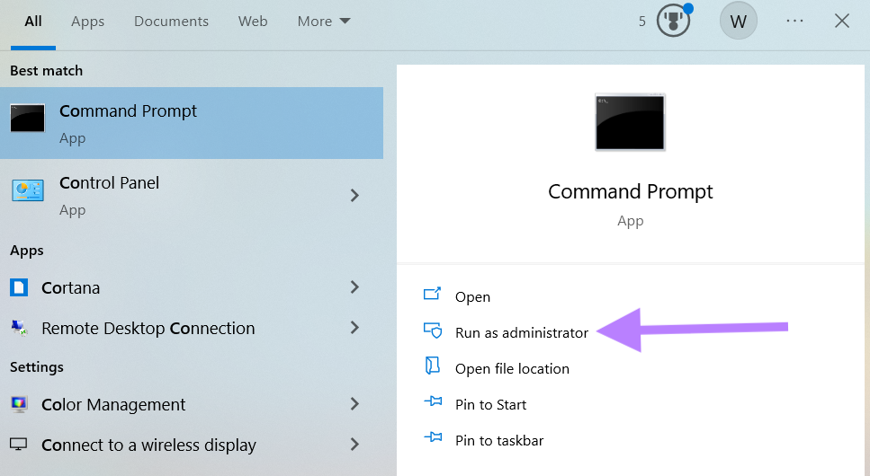Viewport: 870px width, 476px height.
Task: Open the rewards trophy icon
Action: click(673, 21)
